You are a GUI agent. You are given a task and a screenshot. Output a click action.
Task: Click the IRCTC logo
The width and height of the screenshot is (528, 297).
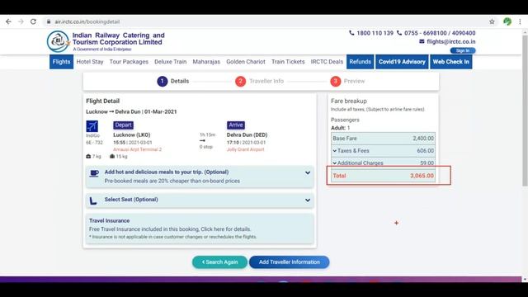pos(58,41)
